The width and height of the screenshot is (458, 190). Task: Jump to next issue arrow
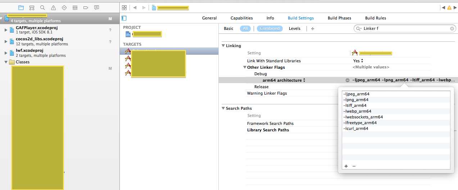pos(455,8)
